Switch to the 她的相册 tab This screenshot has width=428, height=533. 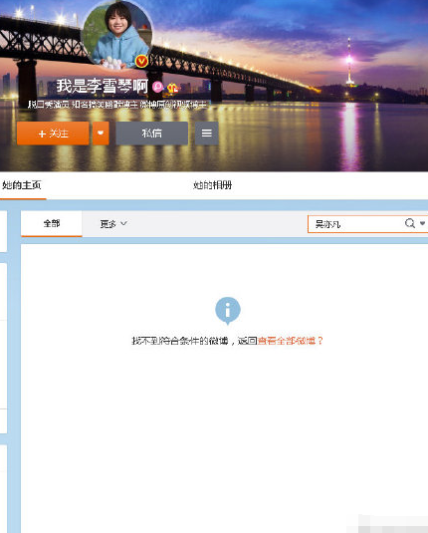213,185
